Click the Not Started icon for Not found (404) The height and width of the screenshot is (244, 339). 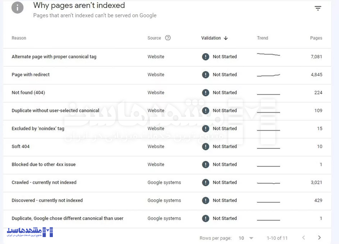pos(205,93)
